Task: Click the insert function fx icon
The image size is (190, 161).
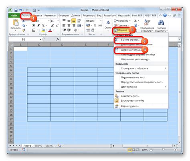Action: click(58, 39)
